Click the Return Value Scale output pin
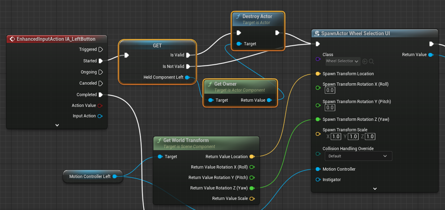The height and width of the screenshot is (210, 445). point(252,199)
